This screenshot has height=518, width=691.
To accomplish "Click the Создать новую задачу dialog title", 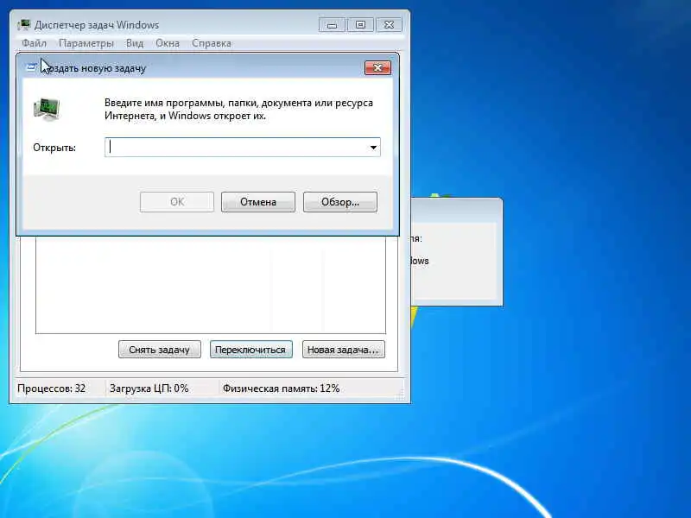I will click(x=93, y=68).
